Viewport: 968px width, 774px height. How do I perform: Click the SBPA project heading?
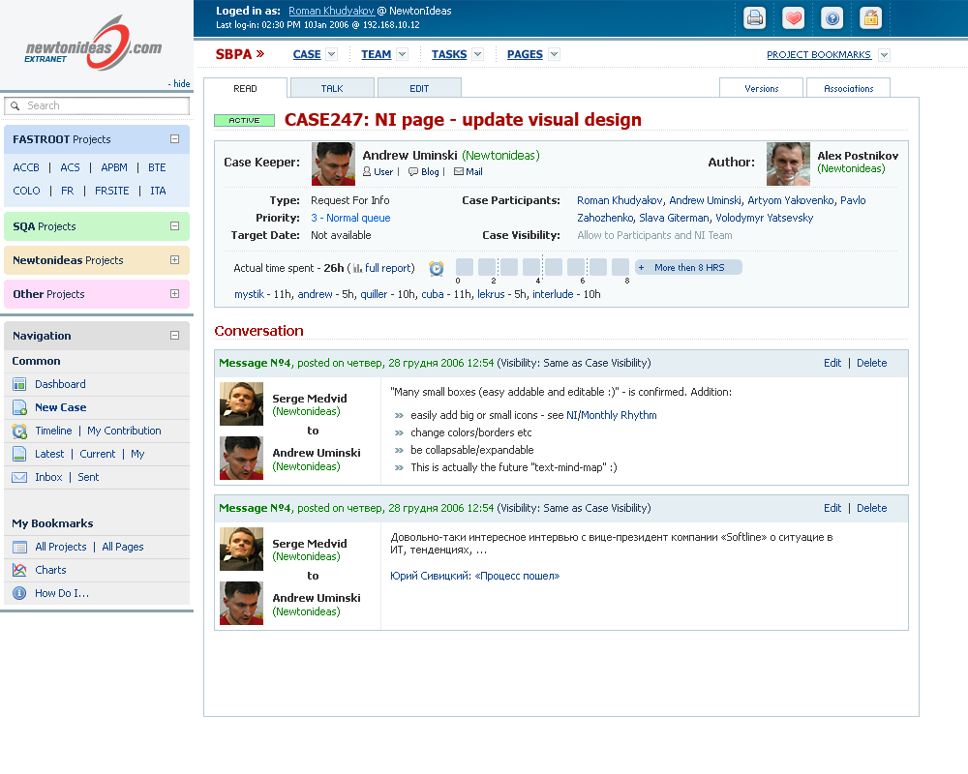[x=239, y=54]
